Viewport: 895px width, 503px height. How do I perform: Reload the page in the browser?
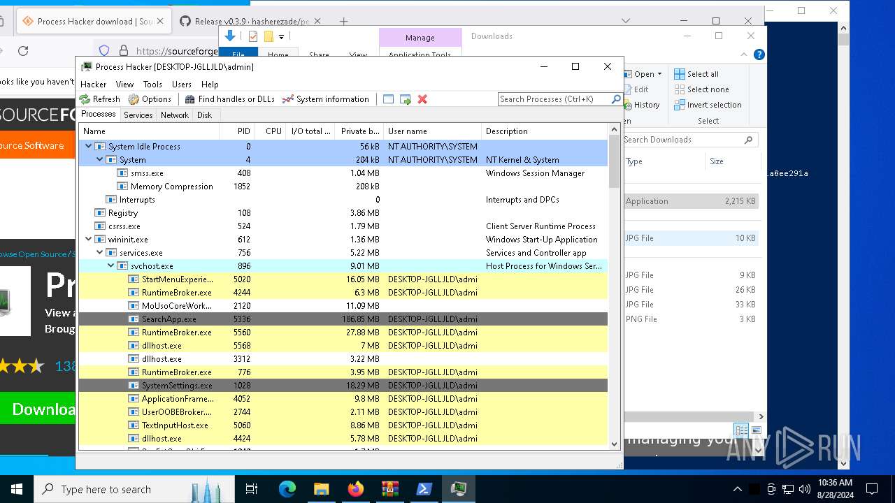point(23,50)
